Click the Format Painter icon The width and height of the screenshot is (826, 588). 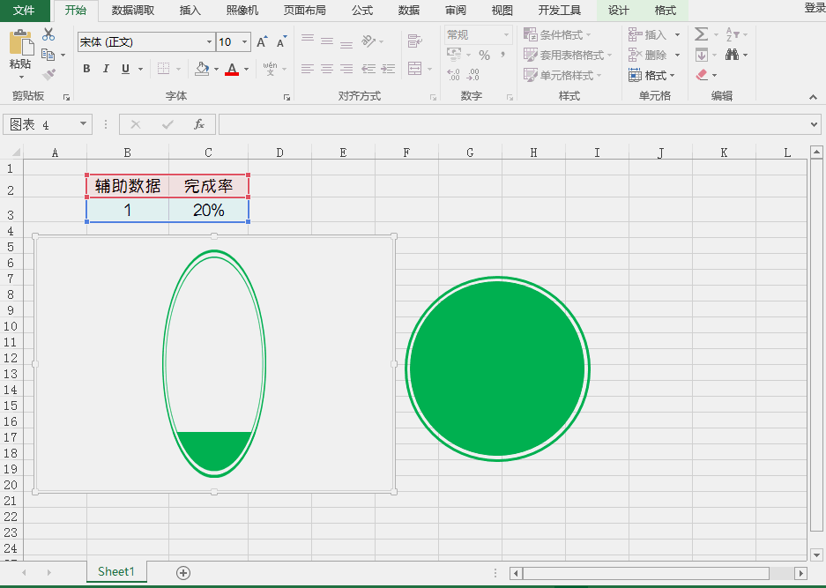pyautogui.click(x=50, y=72)
